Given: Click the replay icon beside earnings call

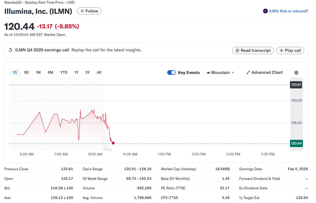Looking at the screenshot, I should [11, 50].
